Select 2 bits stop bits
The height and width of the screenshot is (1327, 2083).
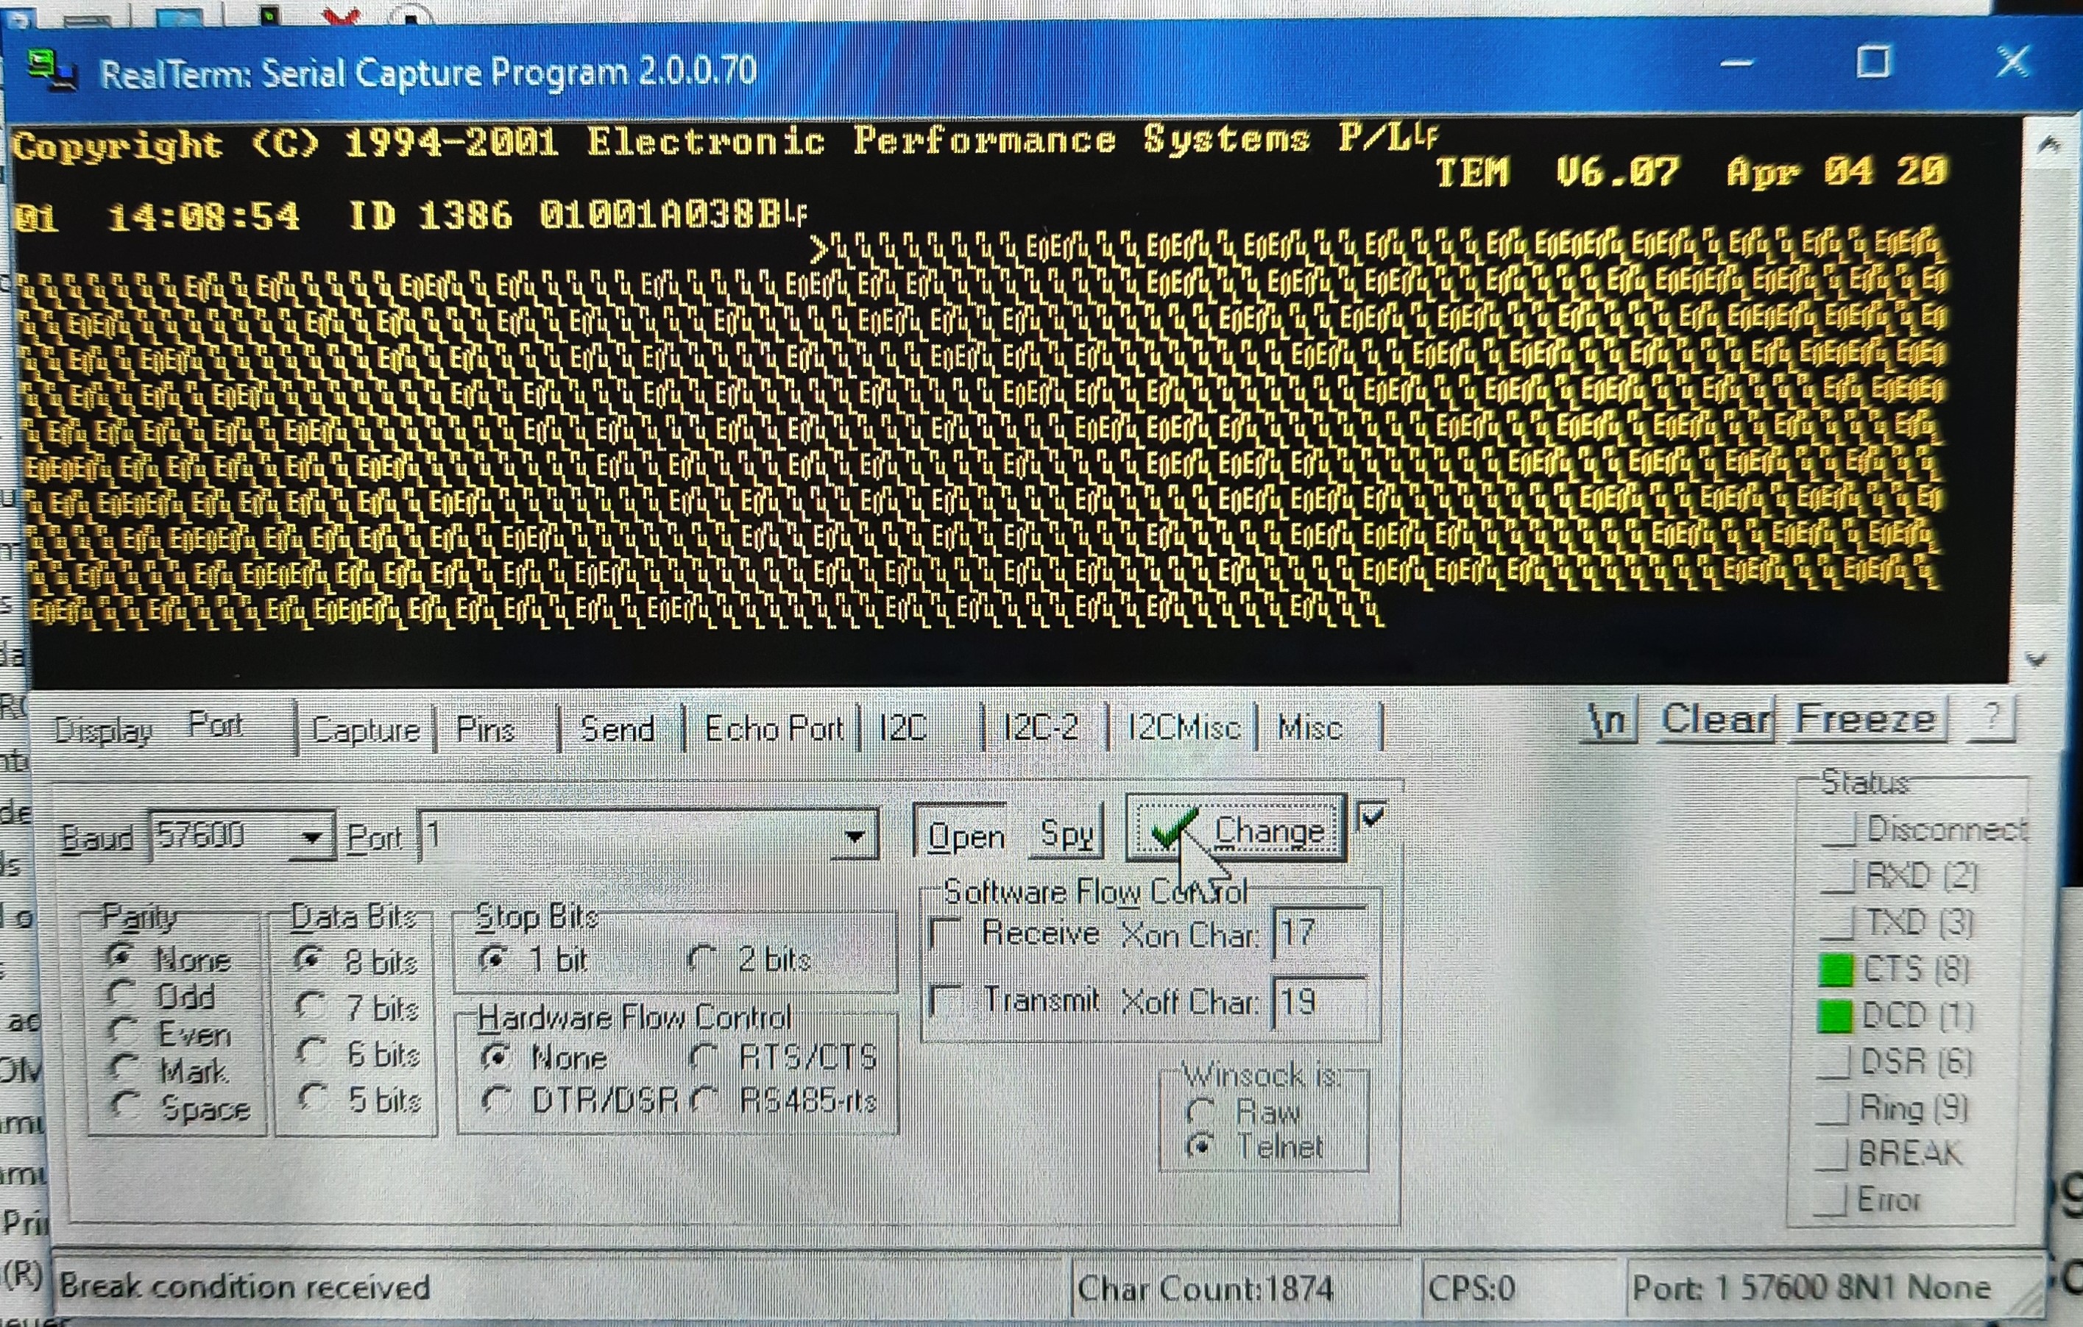702,956
